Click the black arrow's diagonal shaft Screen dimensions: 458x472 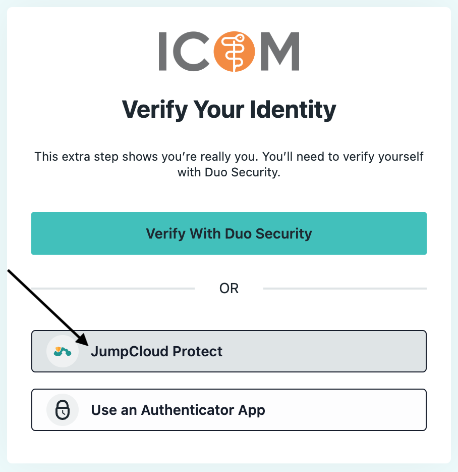coord(42,303)
